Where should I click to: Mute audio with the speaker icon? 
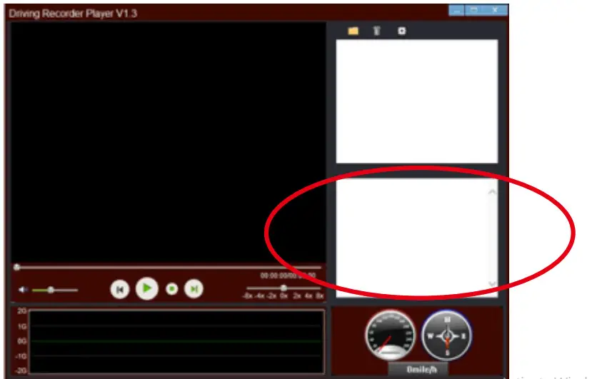23,290
